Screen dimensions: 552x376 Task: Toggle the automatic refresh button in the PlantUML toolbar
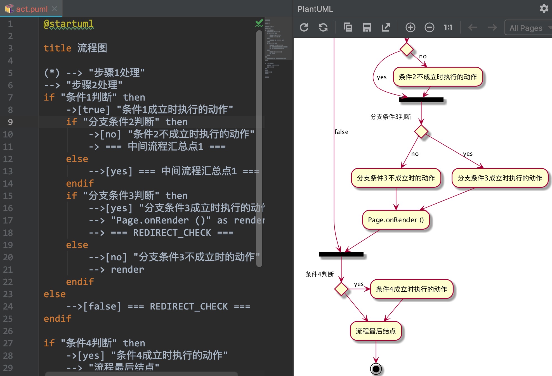tap(323, 27)
